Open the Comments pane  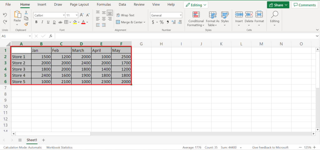point(304,5)
